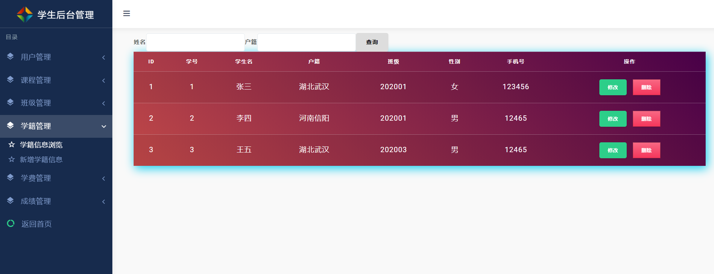Click 删除 button for student 王五
The width and height of the screenshot is (714, 274).
[x=646, y=150]
